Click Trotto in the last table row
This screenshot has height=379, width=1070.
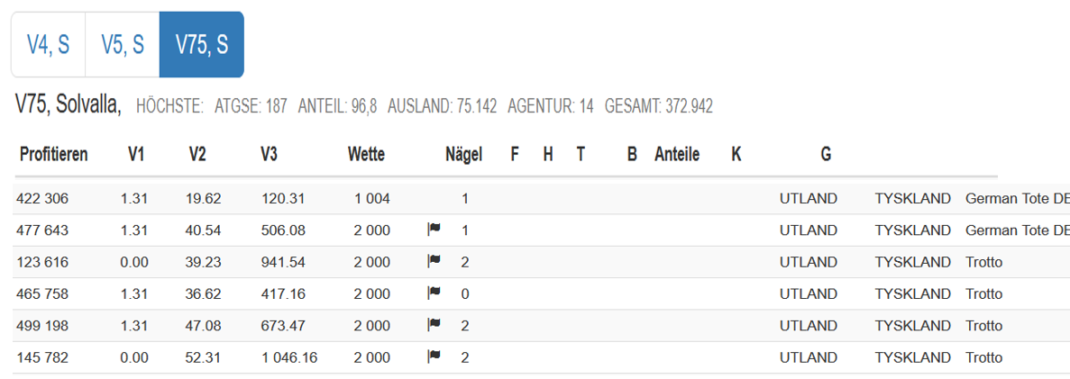[x=984, y=357]
